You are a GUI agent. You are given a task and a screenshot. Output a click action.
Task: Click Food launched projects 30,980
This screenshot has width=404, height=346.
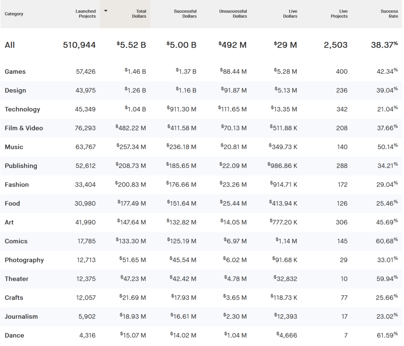85,203
